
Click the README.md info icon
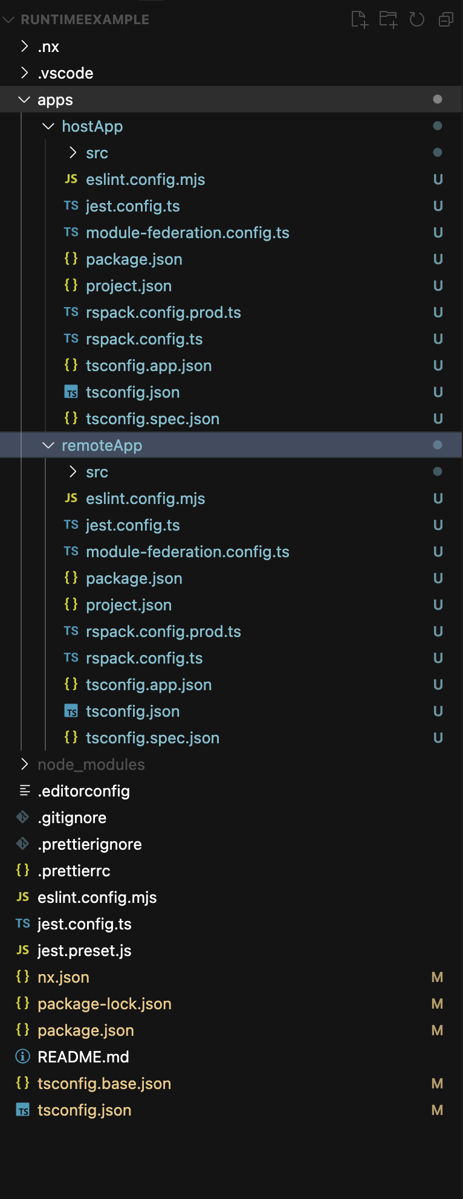23,1057
